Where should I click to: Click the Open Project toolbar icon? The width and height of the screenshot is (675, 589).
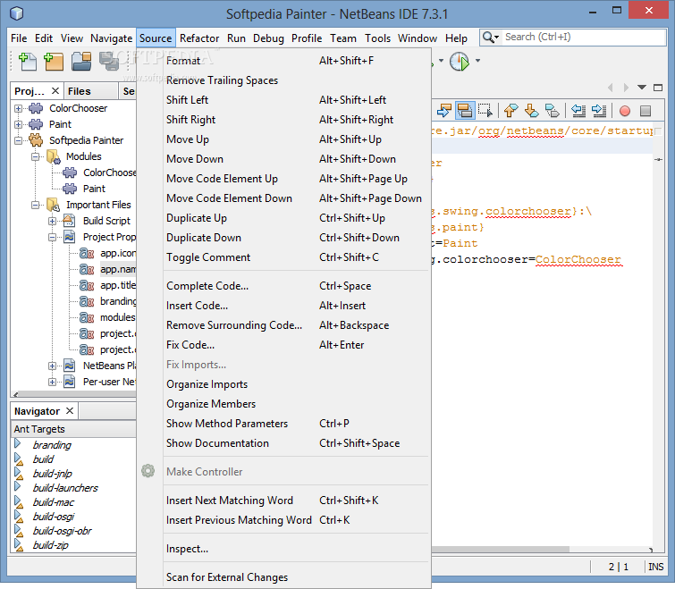click(x=81, y=61)
